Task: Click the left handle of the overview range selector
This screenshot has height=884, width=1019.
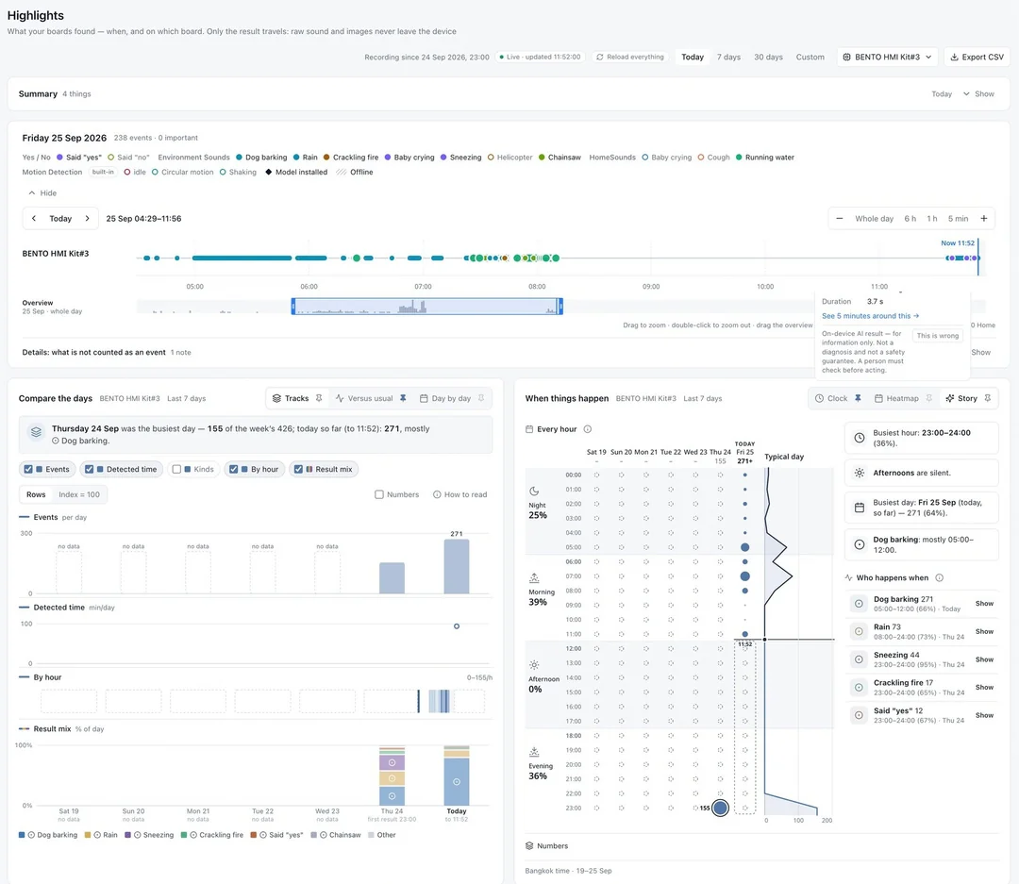Action: pos(293,307)
